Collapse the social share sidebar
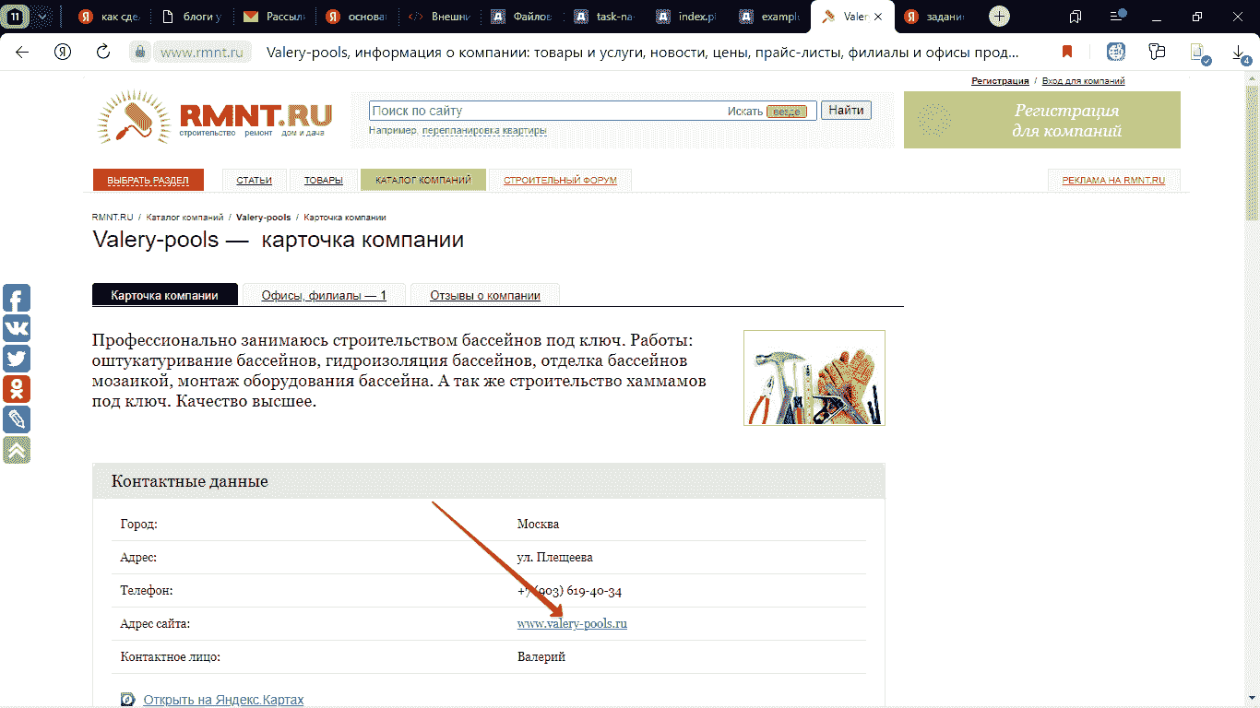The width and height of the screenshot is (1260, 708). pyautogui.click(x=17, y=449)
